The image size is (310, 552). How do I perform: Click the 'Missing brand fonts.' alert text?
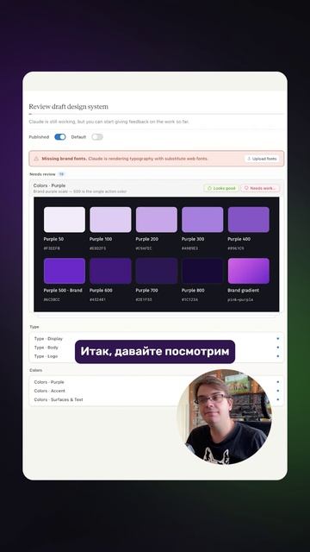[65, 159]
